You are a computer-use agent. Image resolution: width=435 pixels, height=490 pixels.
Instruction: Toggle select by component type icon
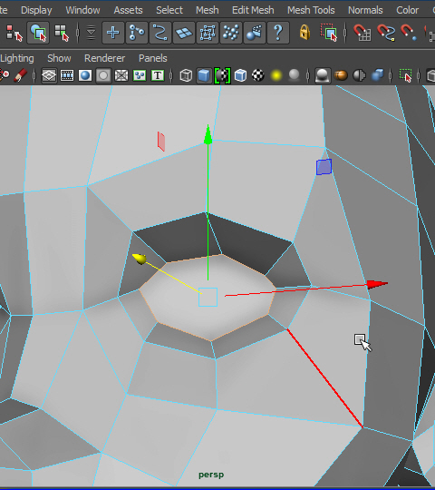pyautogui.click(x=62, y=33)
